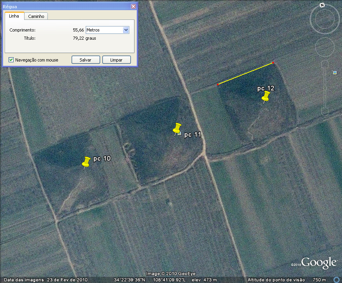This screenshot has width=342, height=283.
Task: Select the pc 11 yellow pushpin marker
Action: pos(177,128)
